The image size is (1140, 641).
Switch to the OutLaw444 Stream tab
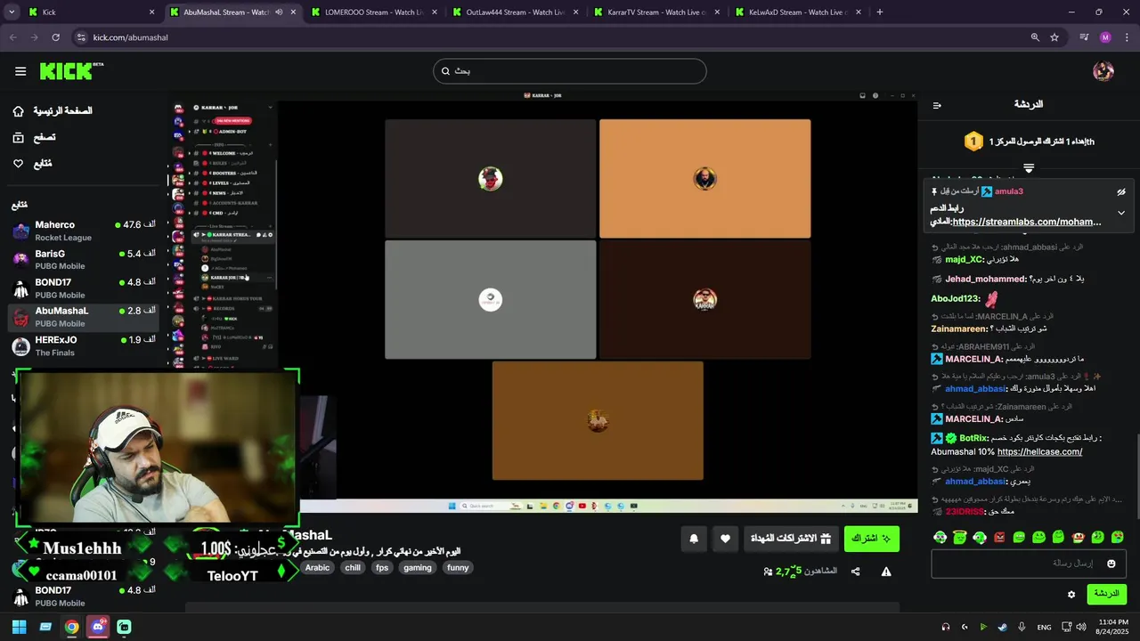[x=516, y=12]
